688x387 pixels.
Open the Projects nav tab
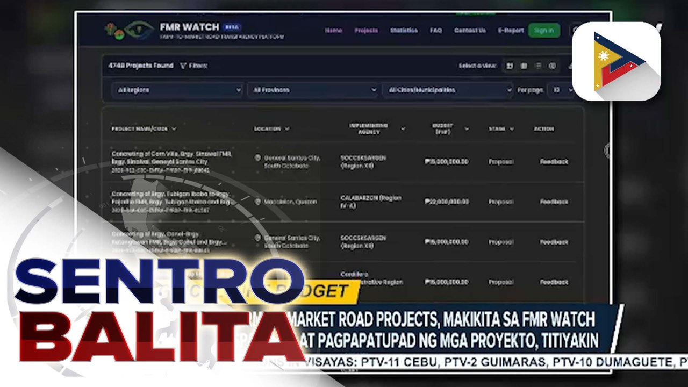point(366,31)
